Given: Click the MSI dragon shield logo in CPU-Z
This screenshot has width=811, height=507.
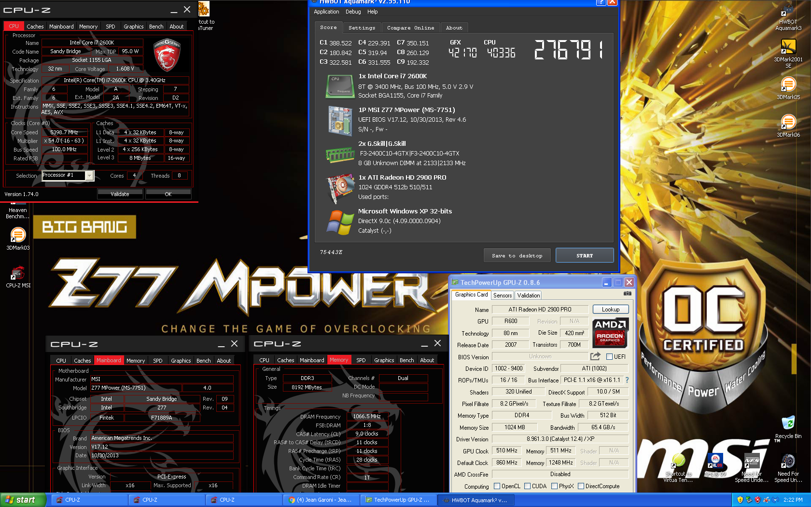Looking at the screenshot, I should pos(167,55).
